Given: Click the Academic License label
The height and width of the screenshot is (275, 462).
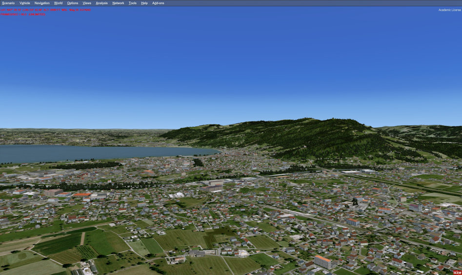Looking at the screenshot, I should pos(449,10).
